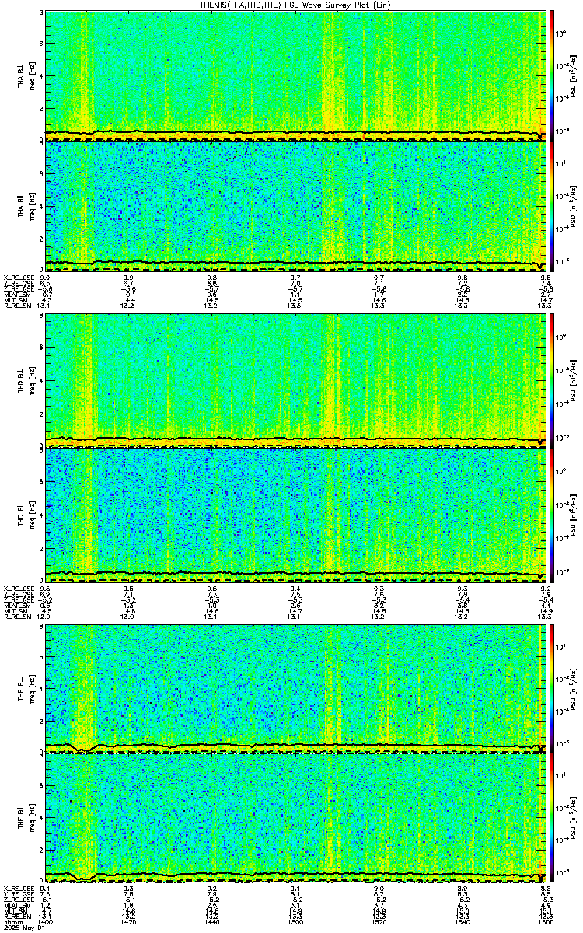Image resolution: width=583 pixels, height=933 pixels.
Task: Click 'PSD [nT²/Hz]' label of THE B-parallel colorbar
Action: tap(574, 818)
